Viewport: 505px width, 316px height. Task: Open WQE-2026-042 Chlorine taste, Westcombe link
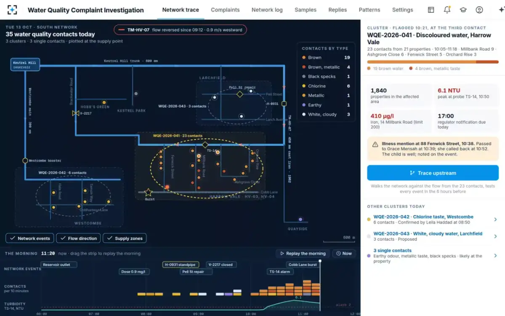coord(423,217)
